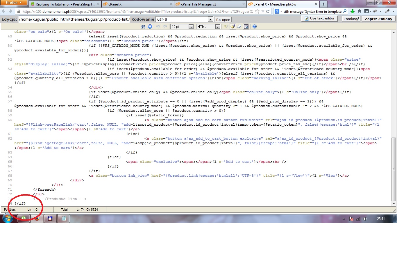This screenshot has height=278, width=397.
Task: Reload the page with the refresh icon
Action: click(268, 11)
